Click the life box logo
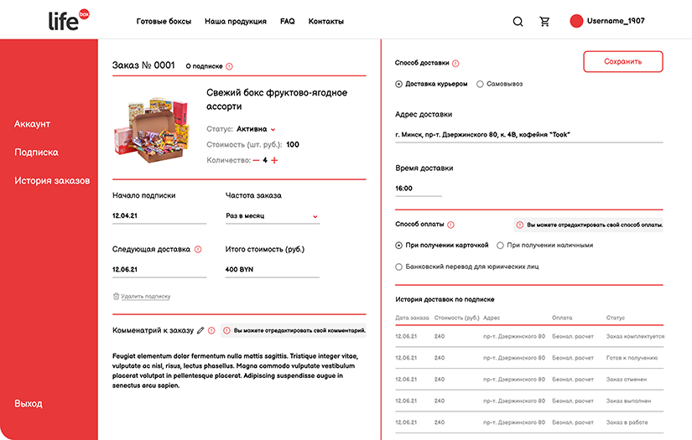692x440 pixels. 69,20
